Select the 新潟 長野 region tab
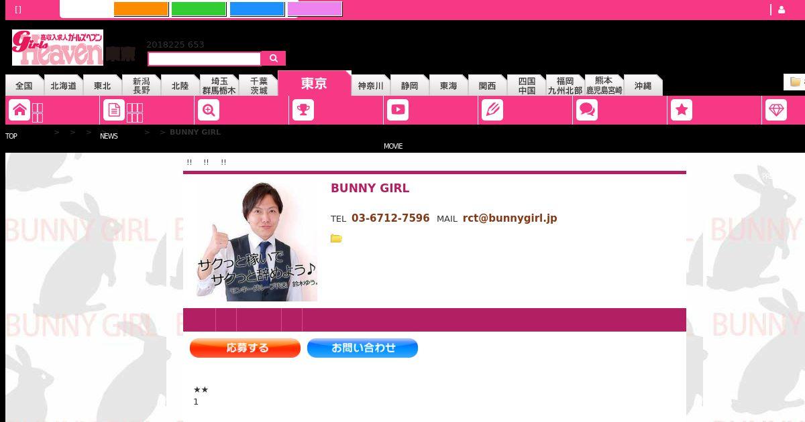This screenshot has height=422, width=805. pyautogui.click(x=142, y=86)
